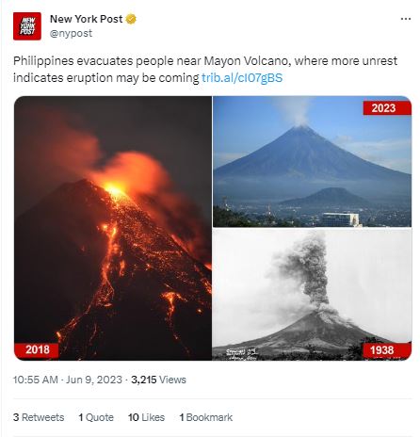Viewport: 420px width, 437px height.
Task: Click the red 2018 year label
Action: coord(37,349)
